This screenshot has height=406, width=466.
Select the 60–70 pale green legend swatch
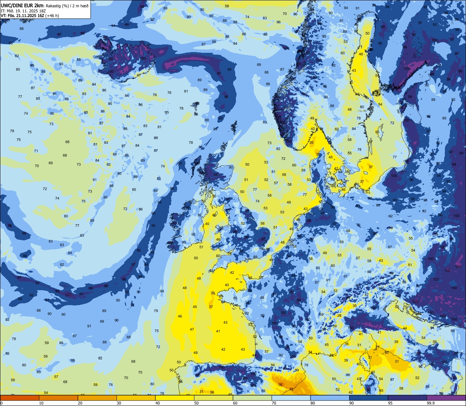(252, 398)
